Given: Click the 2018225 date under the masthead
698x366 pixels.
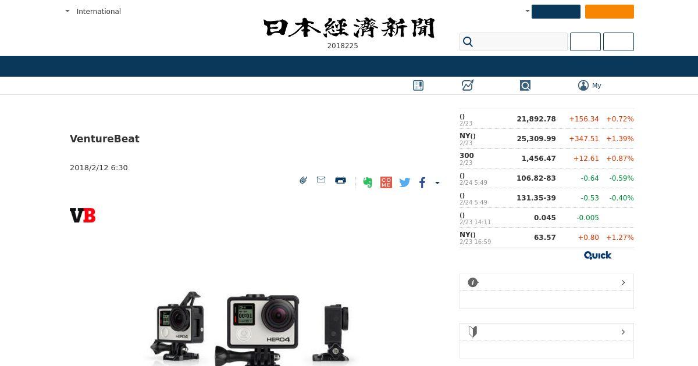Looking at the screenshot, I should coord(343,46).
